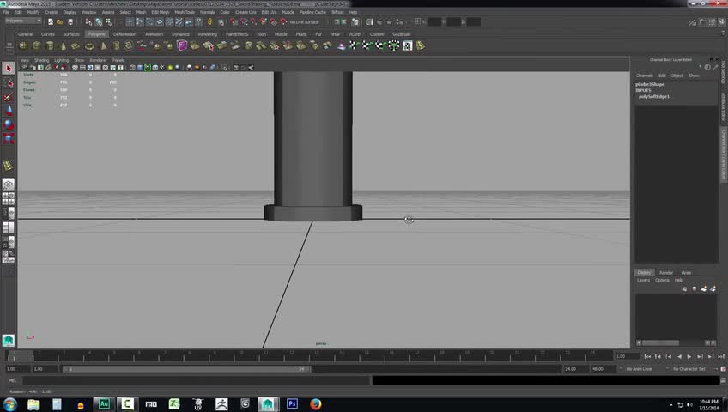Click the time range slider bar
Viewport: 728px width, 412px height.
186,369
